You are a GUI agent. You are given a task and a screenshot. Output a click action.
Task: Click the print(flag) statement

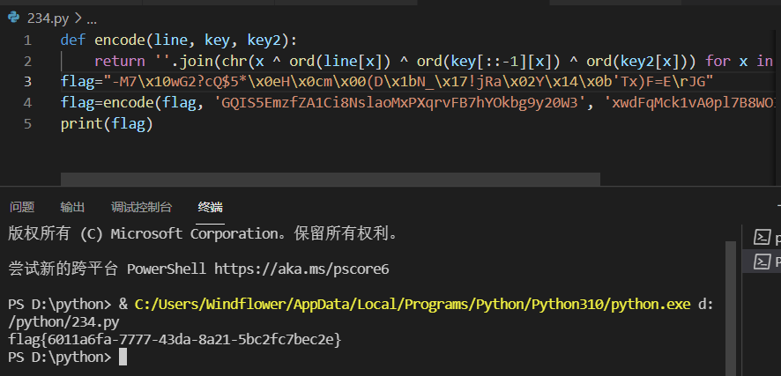[x=107, y=123]
